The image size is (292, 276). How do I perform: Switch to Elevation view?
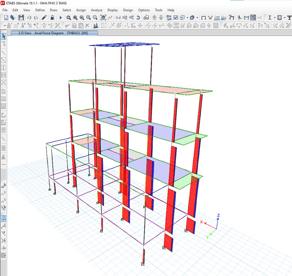pyautogui.click(x=131, y=18)
